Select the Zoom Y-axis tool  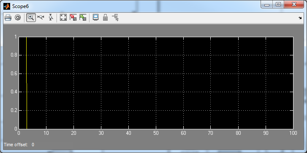coord(51,18)
